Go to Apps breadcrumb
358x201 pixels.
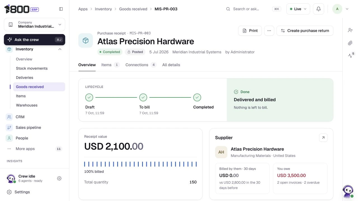click(x=83, y=9)
